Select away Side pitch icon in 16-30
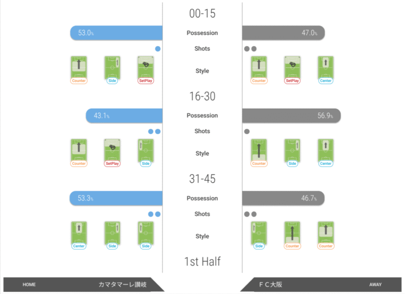Image resolution: width=405 pixels, height=294 pixels. (x=292, y=153)
